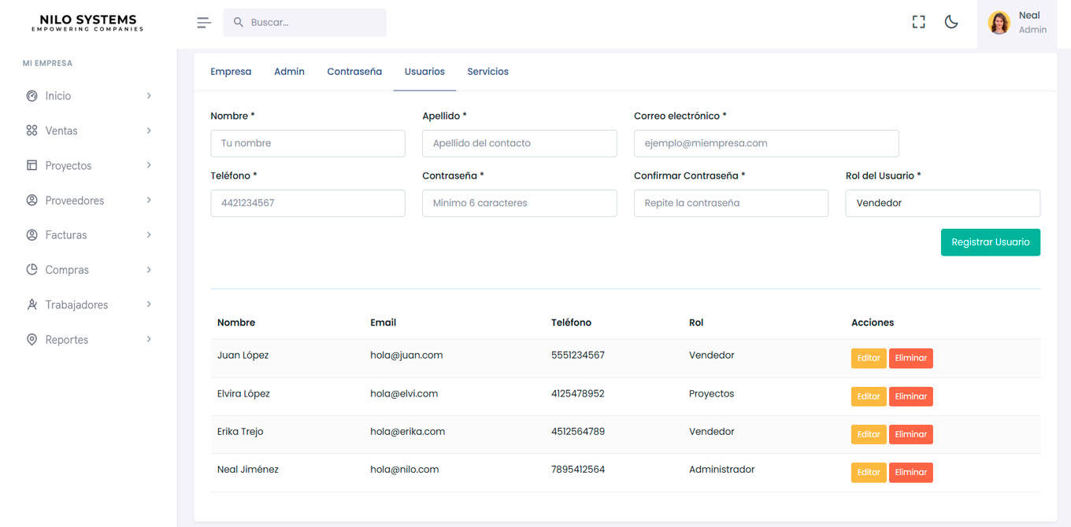Expand the Proveedores menu chevron

pyautogui.click(x=149, y=201)
